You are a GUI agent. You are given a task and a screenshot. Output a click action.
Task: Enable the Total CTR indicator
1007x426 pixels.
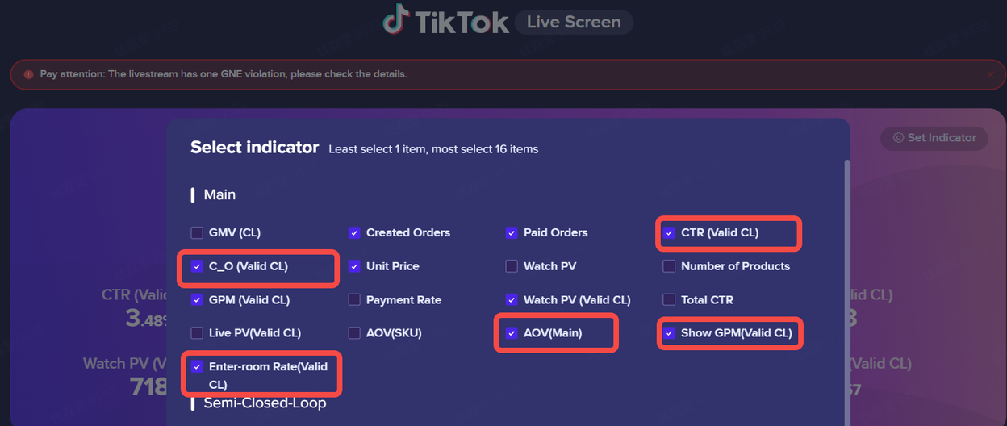(669, 300)
